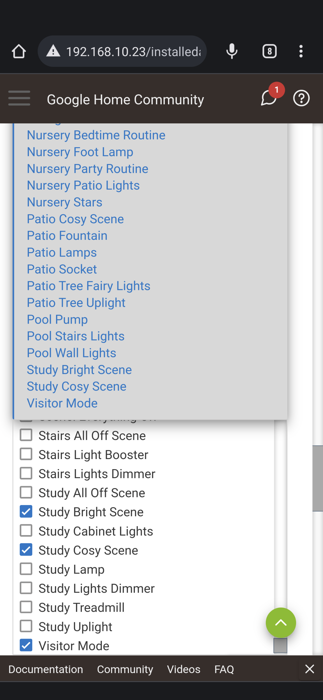Open the browser three-dot overflow menu

301,52
